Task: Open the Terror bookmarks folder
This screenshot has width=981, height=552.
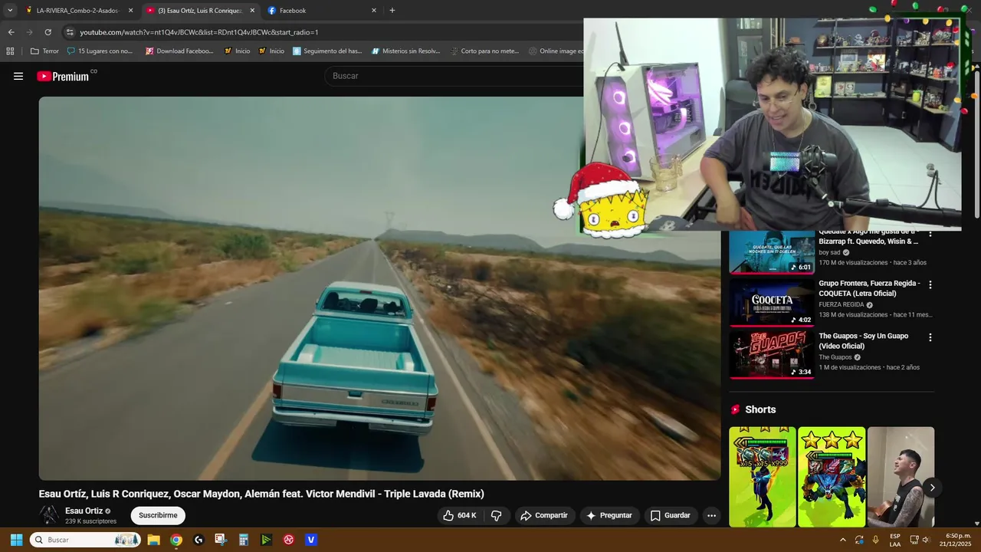Action: 44,51
